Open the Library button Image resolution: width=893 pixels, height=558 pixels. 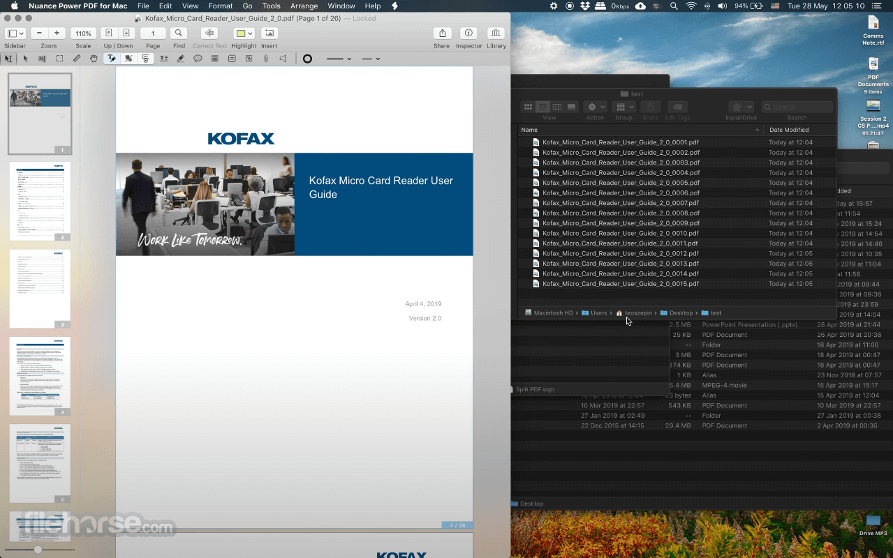pyautogui.click(x=496, y=33)
